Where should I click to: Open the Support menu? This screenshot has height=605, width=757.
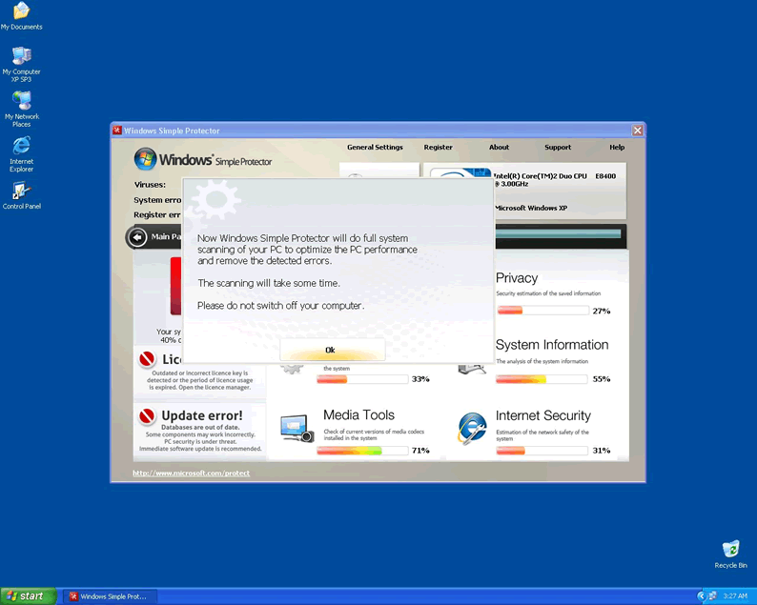[x=558, y=148]
